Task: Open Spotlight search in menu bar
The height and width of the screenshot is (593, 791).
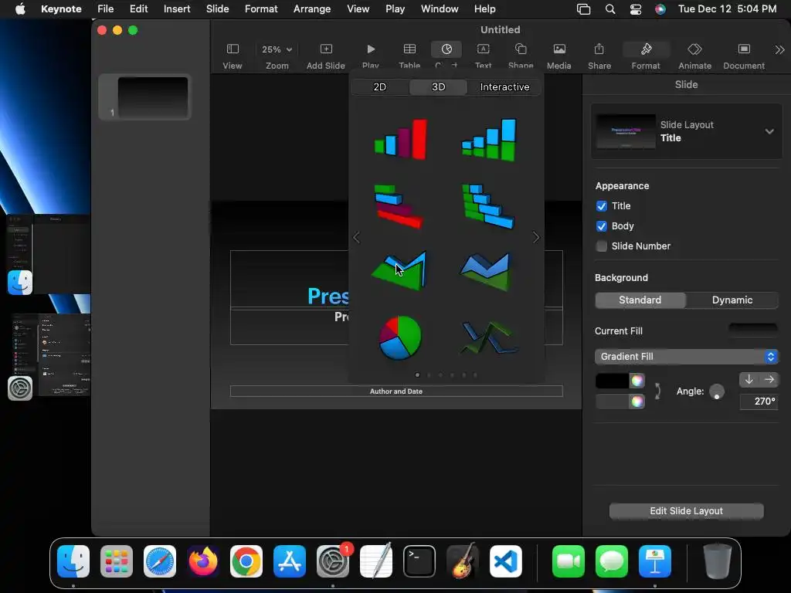Action: [x=610, y=9]
